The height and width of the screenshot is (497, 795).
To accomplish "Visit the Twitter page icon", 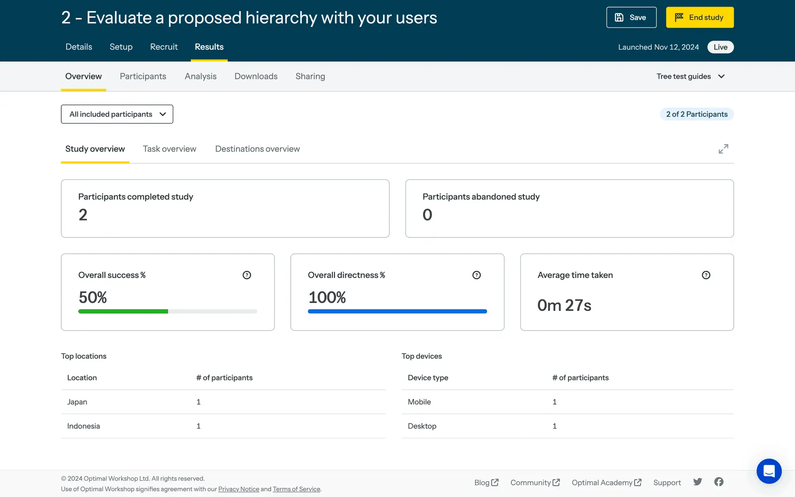I will [x=698, y=482].
